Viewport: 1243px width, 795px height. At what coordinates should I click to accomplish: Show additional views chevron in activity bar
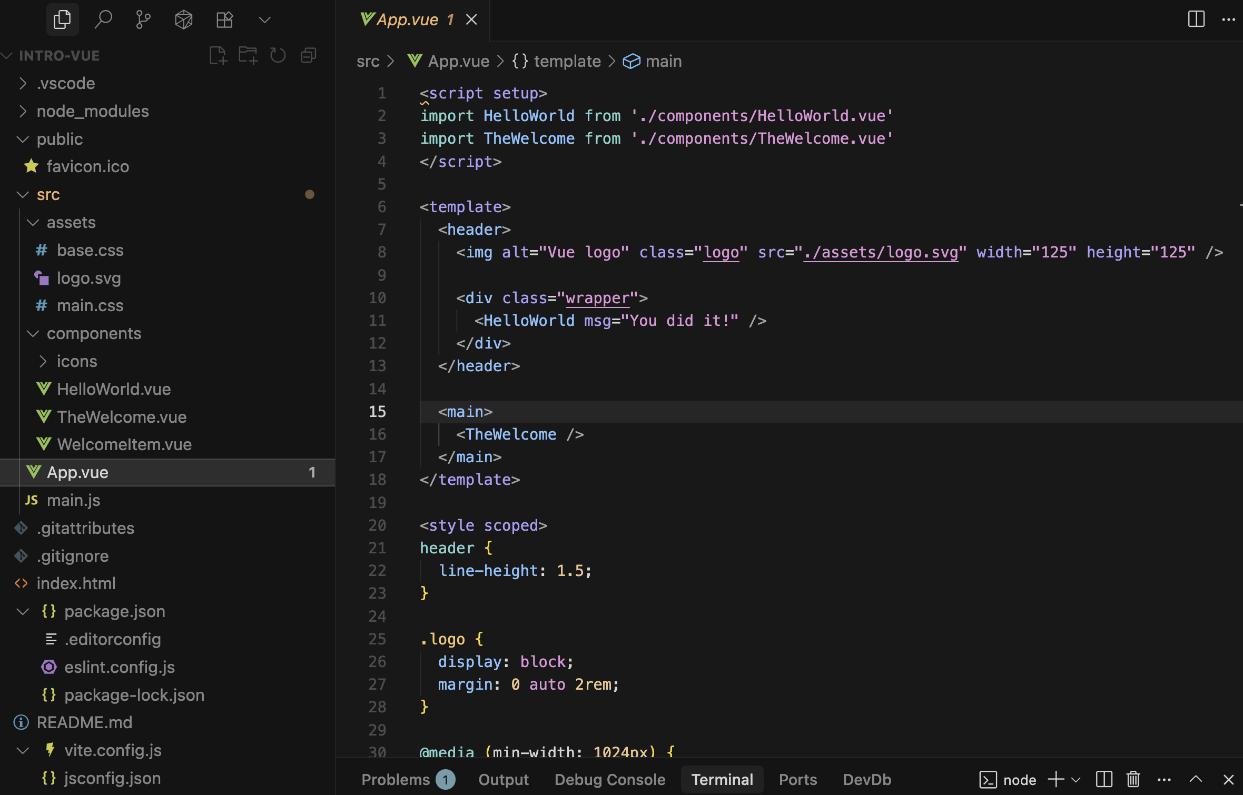tap(264, 20)
